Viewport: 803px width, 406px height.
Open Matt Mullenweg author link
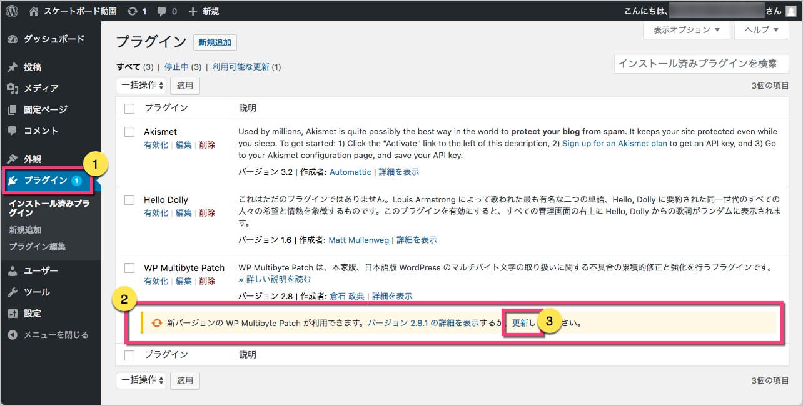pos(358,240)
